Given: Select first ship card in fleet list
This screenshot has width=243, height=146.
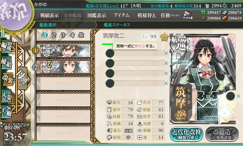Looking at the screenshot, I should [65, 51].
